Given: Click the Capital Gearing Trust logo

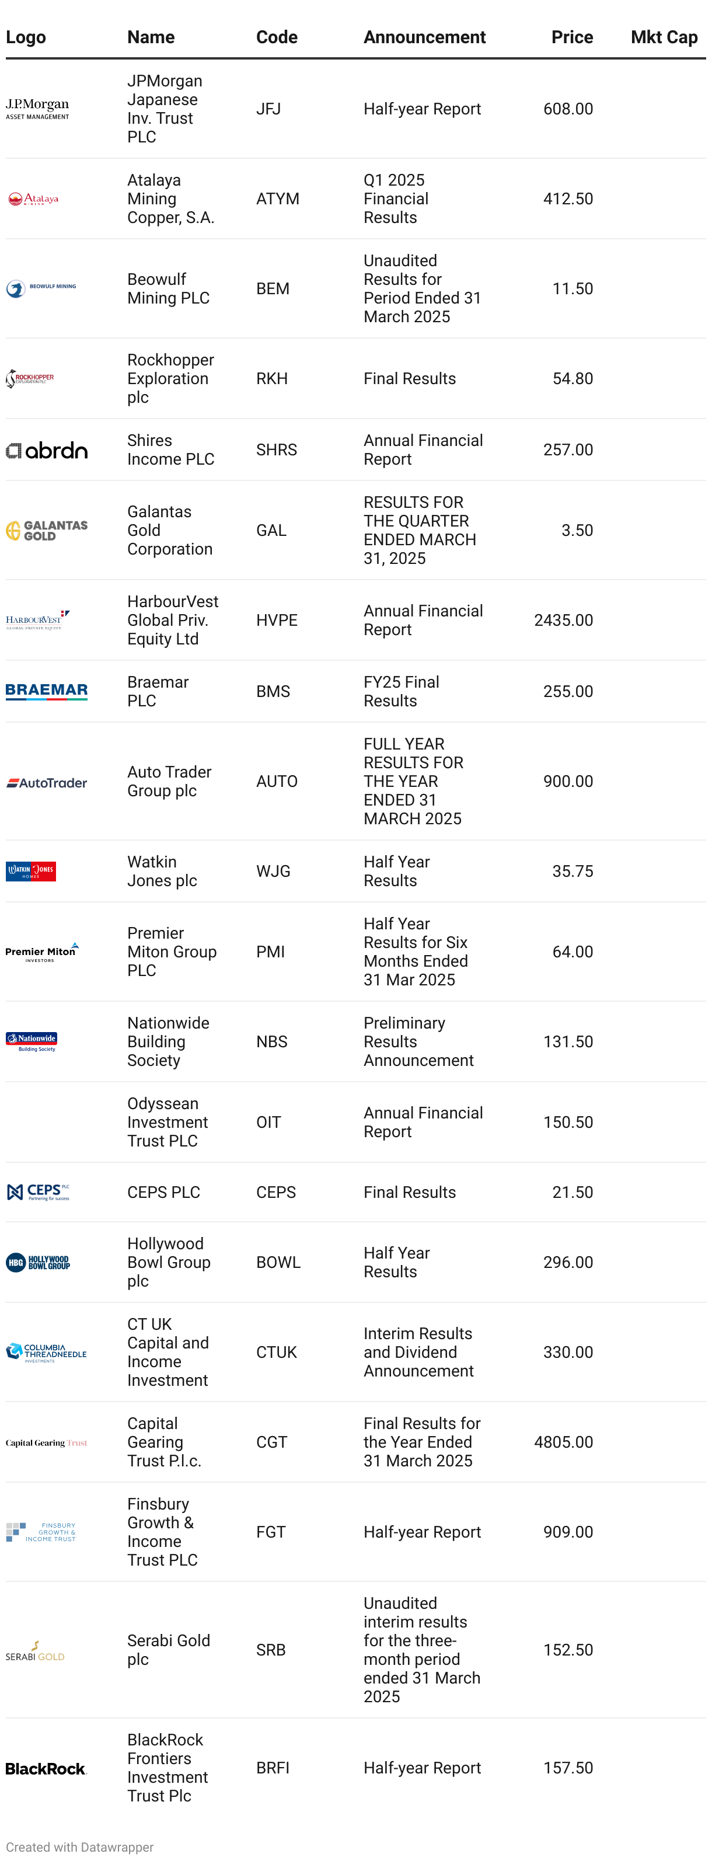Looking at the screenshot, I should (47, 1442).
